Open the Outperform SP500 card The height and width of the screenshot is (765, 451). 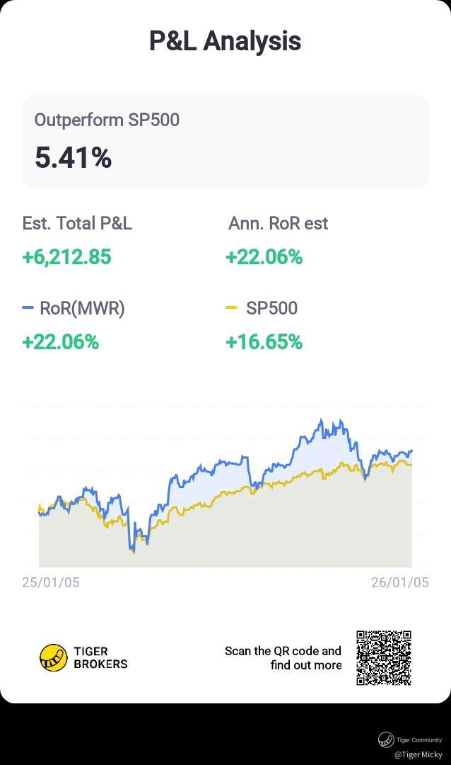pos(225,141)
